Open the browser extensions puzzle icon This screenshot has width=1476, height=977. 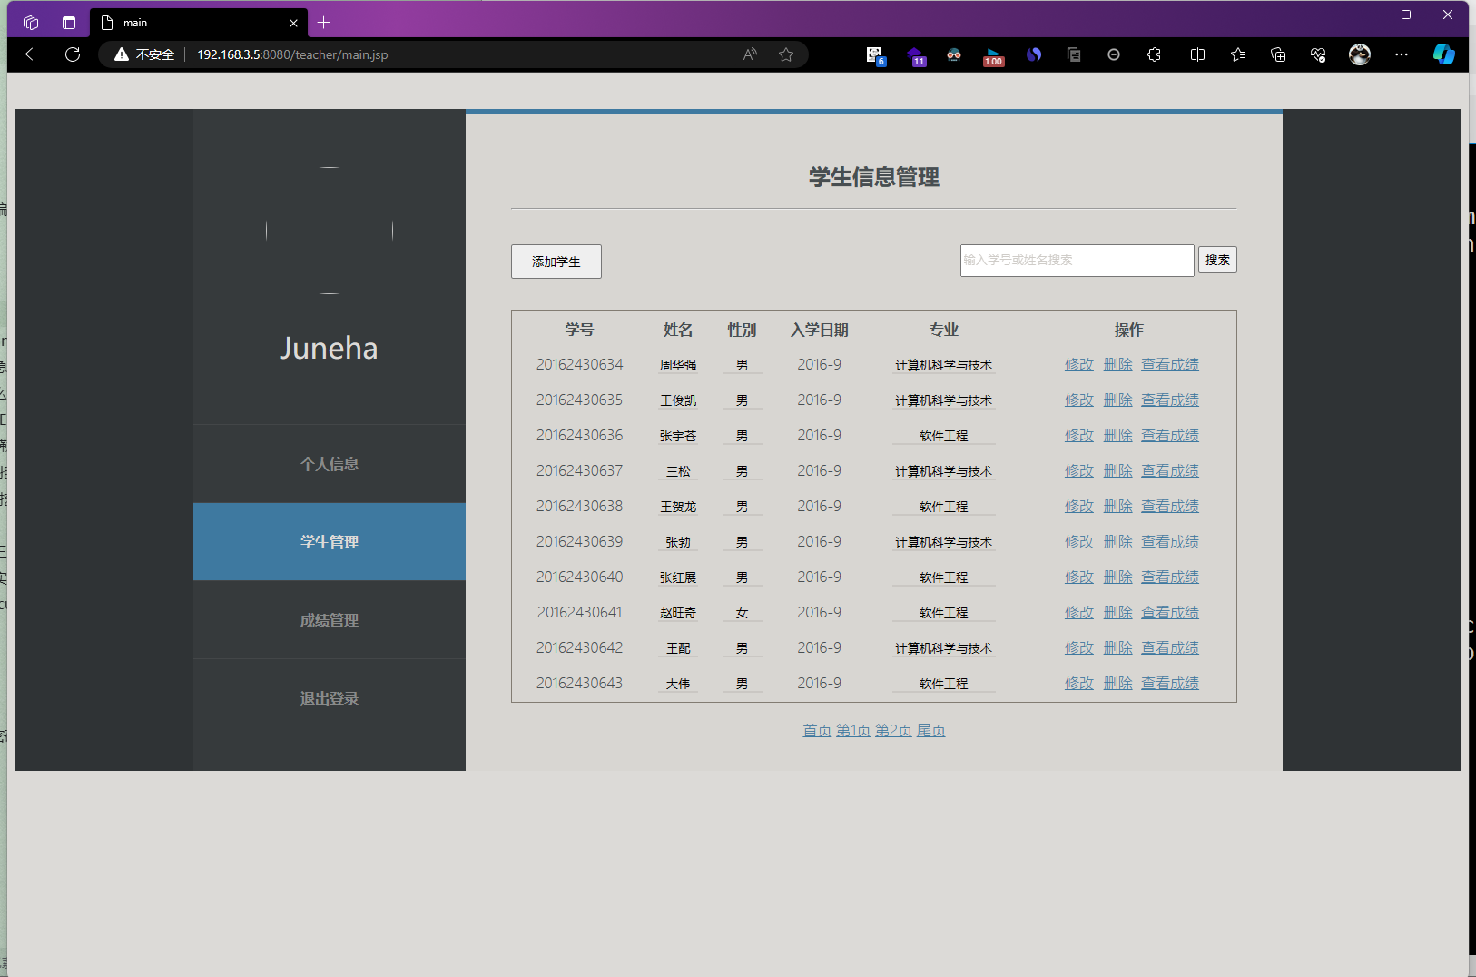[x=1154, y=54]
